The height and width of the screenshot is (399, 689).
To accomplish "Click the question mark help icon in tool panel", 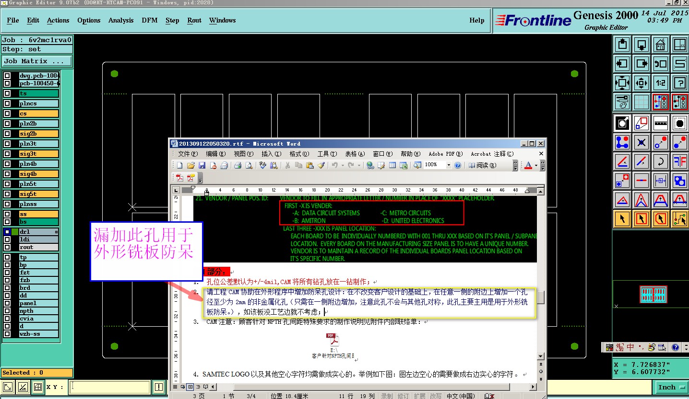I will (x=679, y=82).
